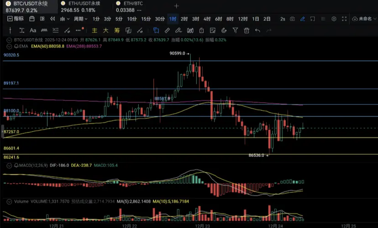Click the line settings tool icon

click(x=140, y=31)
